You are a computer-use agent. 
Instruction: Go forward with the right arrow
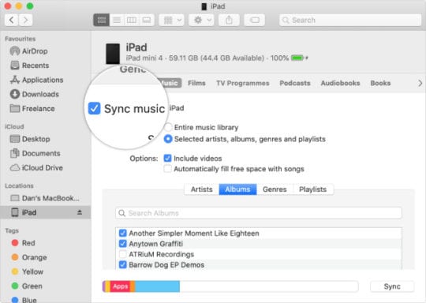pos(25,20)
